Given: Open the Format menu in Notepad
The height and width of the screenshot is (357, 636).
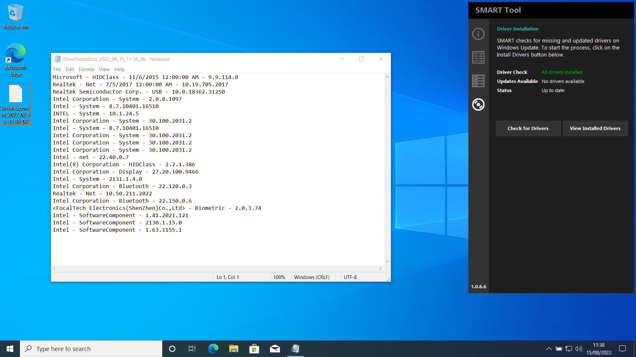Looking at the screenshot, I should coord(86,69).
